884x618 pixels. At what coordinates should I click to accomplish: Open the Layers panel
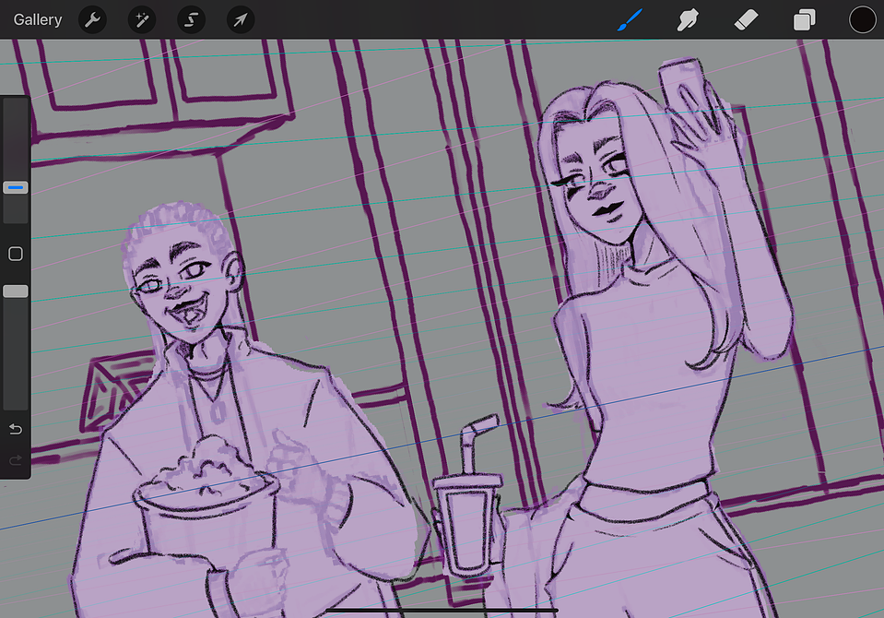point(805,19)
